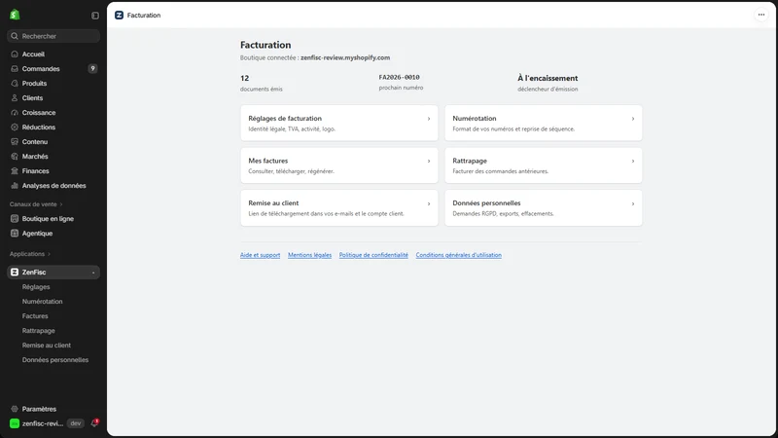Click the Paramètres label in sidebar
Image resolution: width=778 pixels, height=438 pixels.
(39, 409)
